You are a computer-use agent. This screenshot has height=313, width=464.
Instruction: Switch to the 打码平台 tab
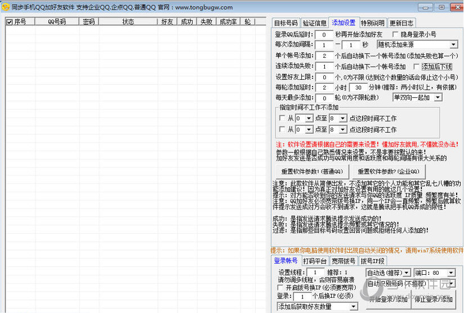coord(315,261)
